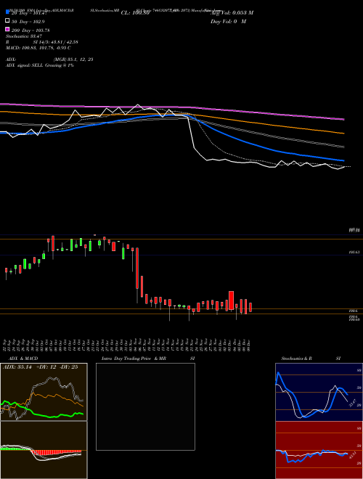Click the red RSI chart panel
This screenshot has height=479, width=363.
(x=319, y=450)
